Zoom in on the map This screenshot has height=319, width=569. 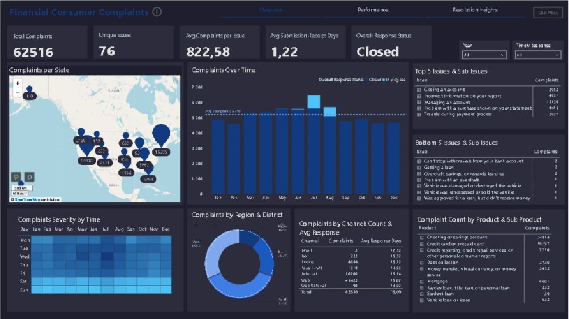[18, 83]
